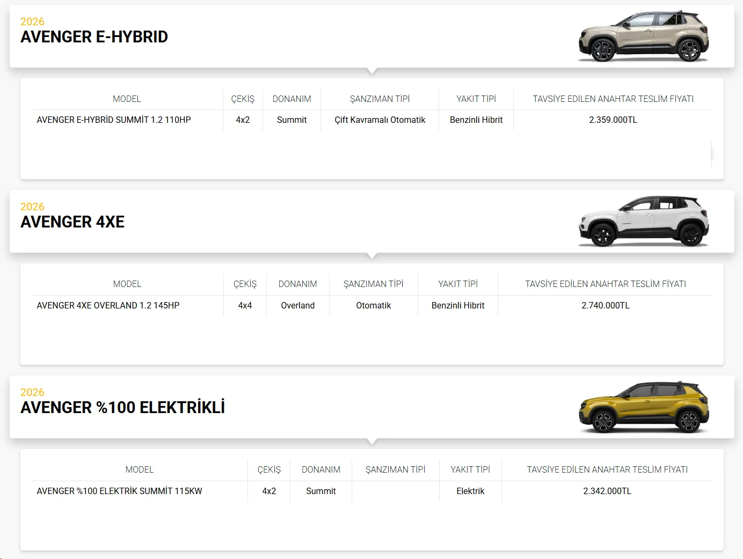The width and height of the screenshot is (743, 559).
Task: Open the yellow Avenger electric car image
Action: click(644, 407)
